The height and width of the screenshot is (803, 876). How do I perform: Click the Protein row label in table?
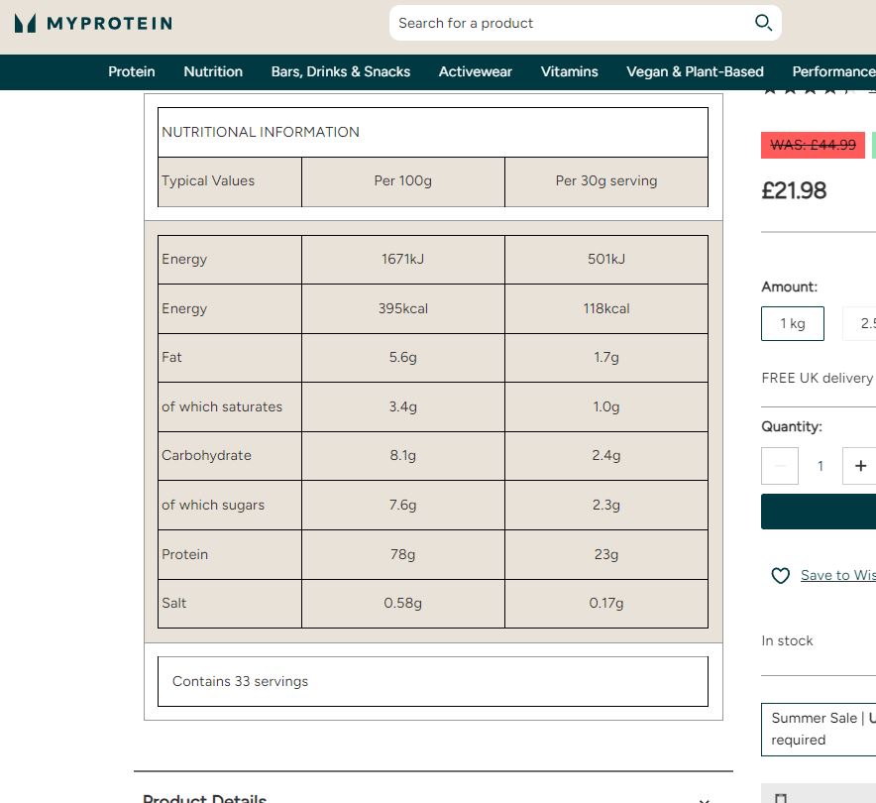(184, 554)
